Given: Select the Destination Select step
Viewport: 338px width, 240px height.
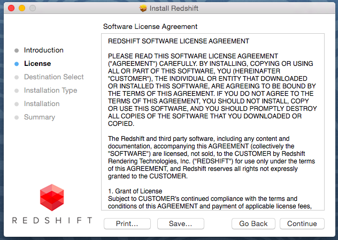Looking at the screenshot, I should 53,77.
